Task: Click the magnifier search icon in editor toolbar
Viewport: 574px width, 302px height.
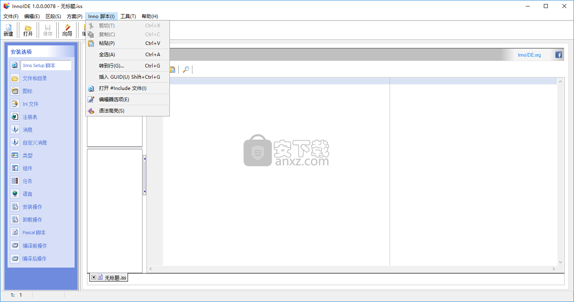Action: [x=186, y=69]
